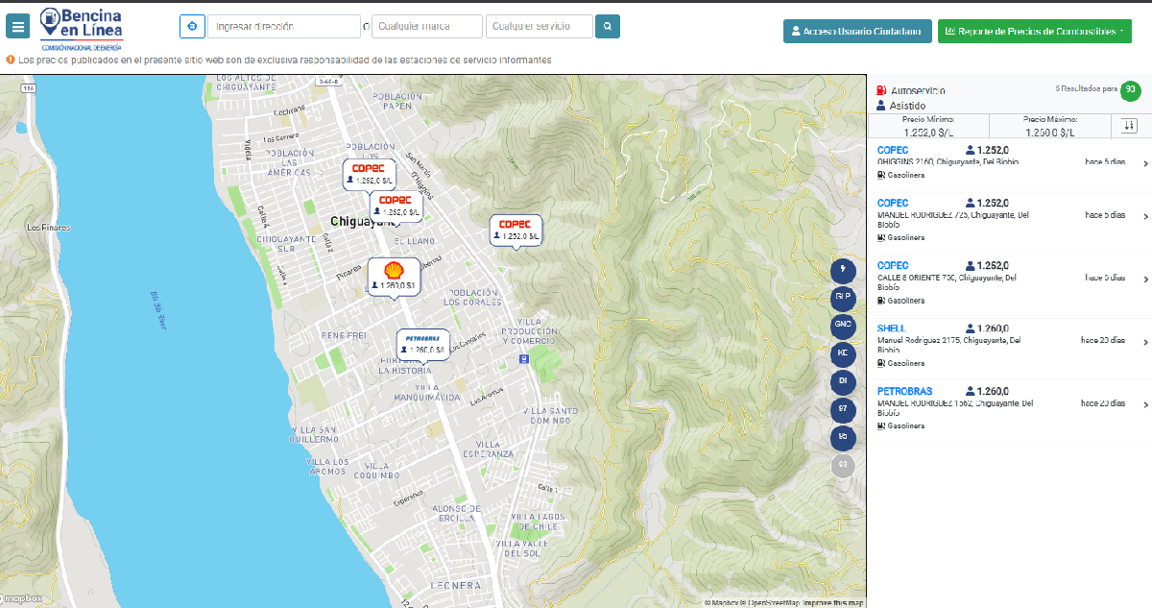The width and height of the screenshot is (1152, 608).
Task: Click the Bencina en Línea logo
Action: click(x=82, y=27)
